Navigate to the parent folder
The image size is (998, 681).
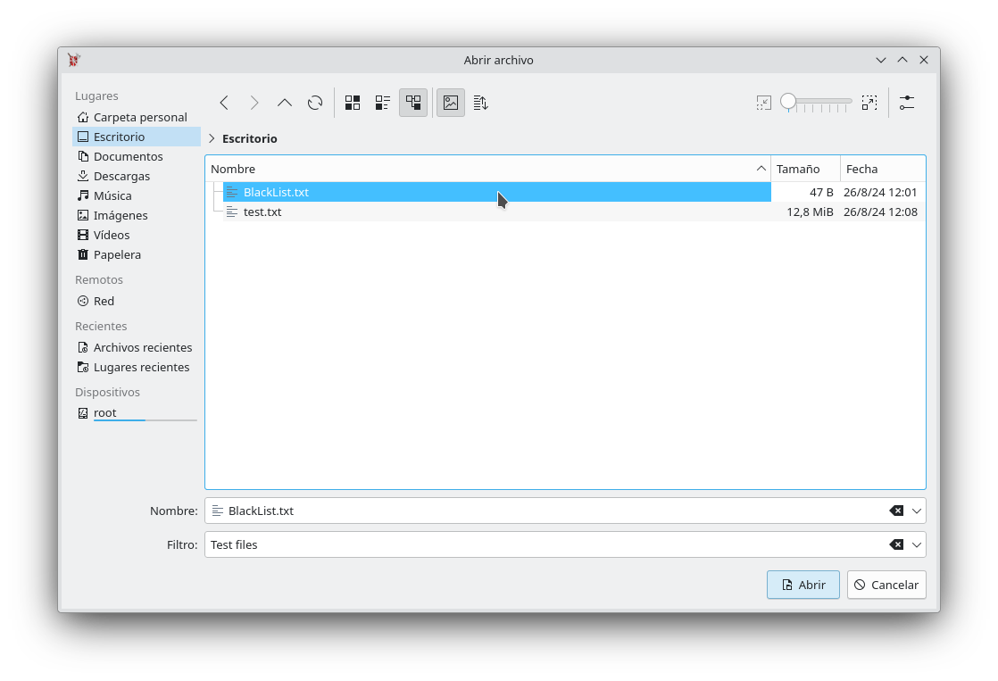[285, 103]
